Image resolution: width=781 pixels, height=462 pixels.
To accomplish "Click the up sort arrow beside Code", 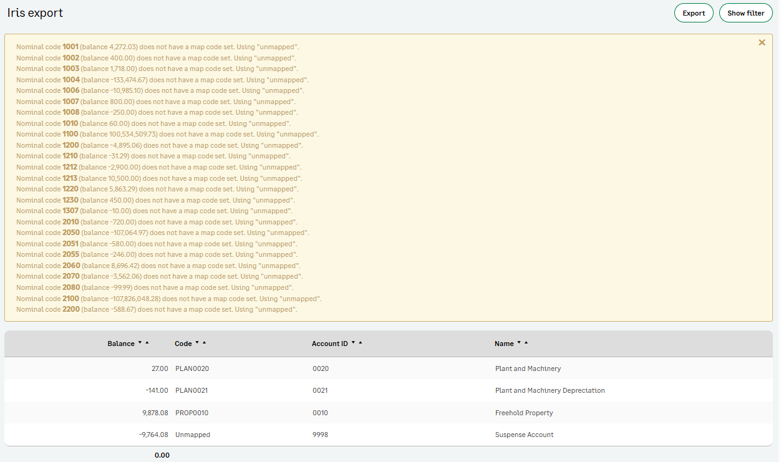I will click(204, 342).
